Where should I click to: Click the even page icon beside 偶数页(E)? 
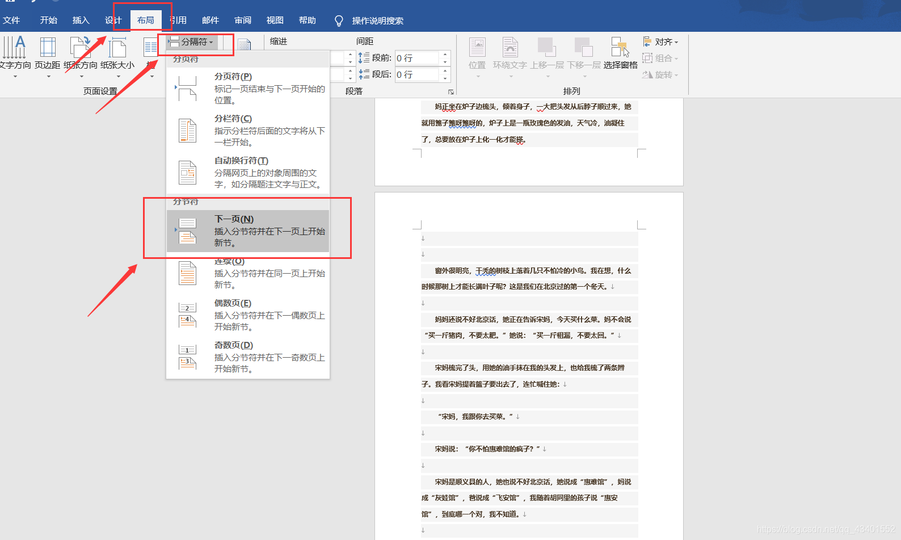coord(187,315)
